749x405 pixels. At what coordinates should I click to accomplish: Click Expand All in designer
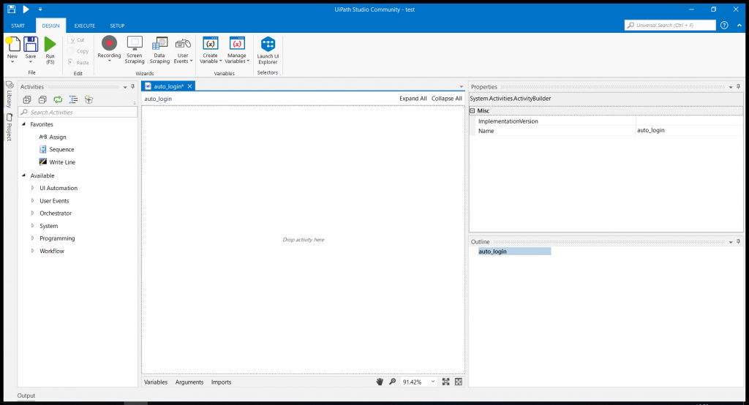tap(413, 99)
